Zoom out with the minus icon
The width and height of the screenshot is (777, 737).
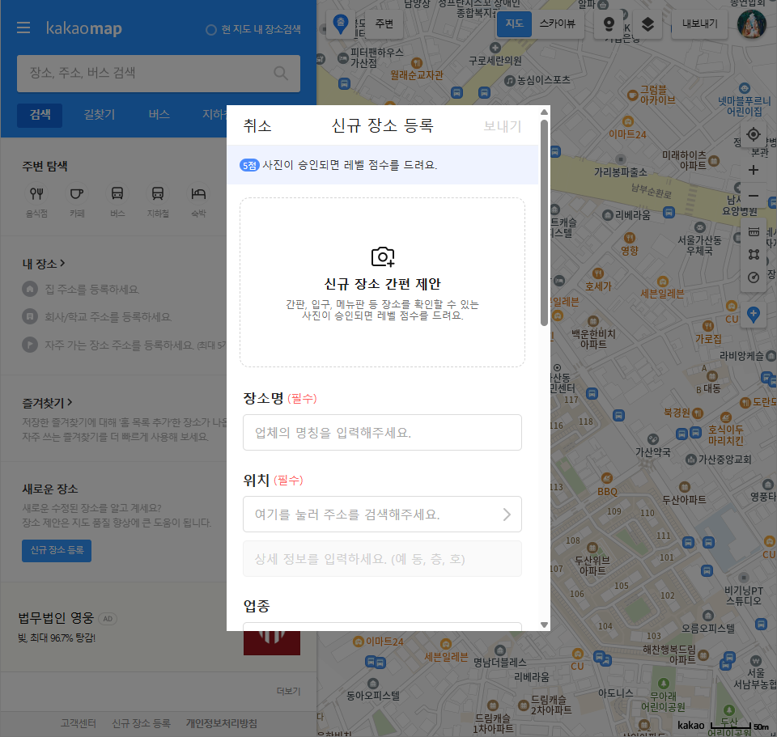tap(754, 196)
